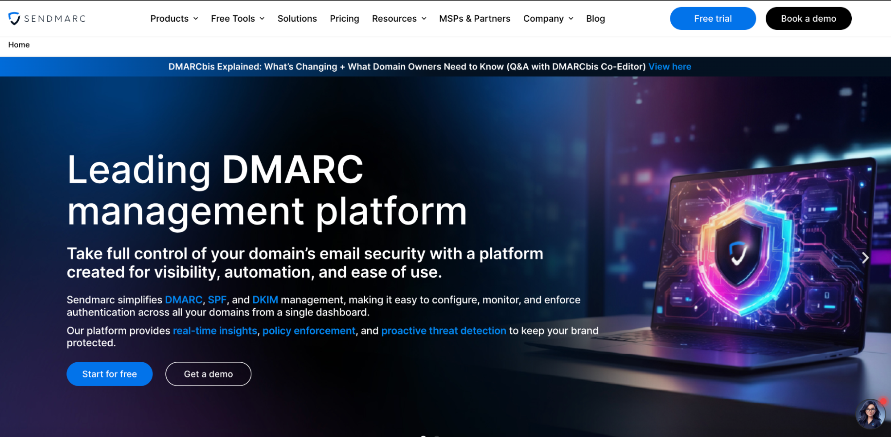Follow View here link in banner
This screenshot has height=437, width=891.
669,67
